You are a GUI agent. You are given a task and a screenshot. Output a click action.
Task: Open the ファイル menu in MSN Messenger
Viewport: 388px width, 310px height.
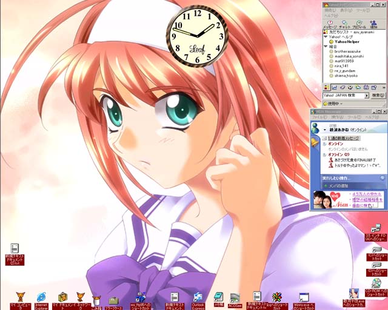click(320, 117)
